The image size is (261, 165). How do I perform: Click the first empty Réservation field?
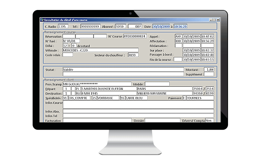point(69,36)
